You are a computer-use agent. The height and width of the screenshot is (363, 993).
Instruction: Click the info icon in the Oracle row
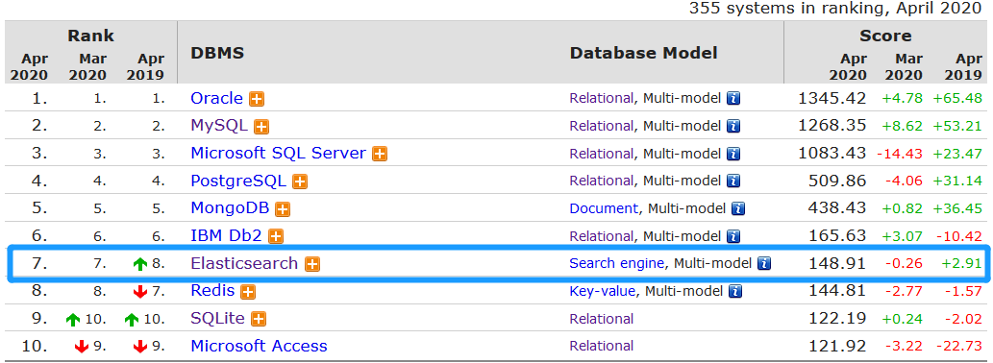[x=733, y=99]
